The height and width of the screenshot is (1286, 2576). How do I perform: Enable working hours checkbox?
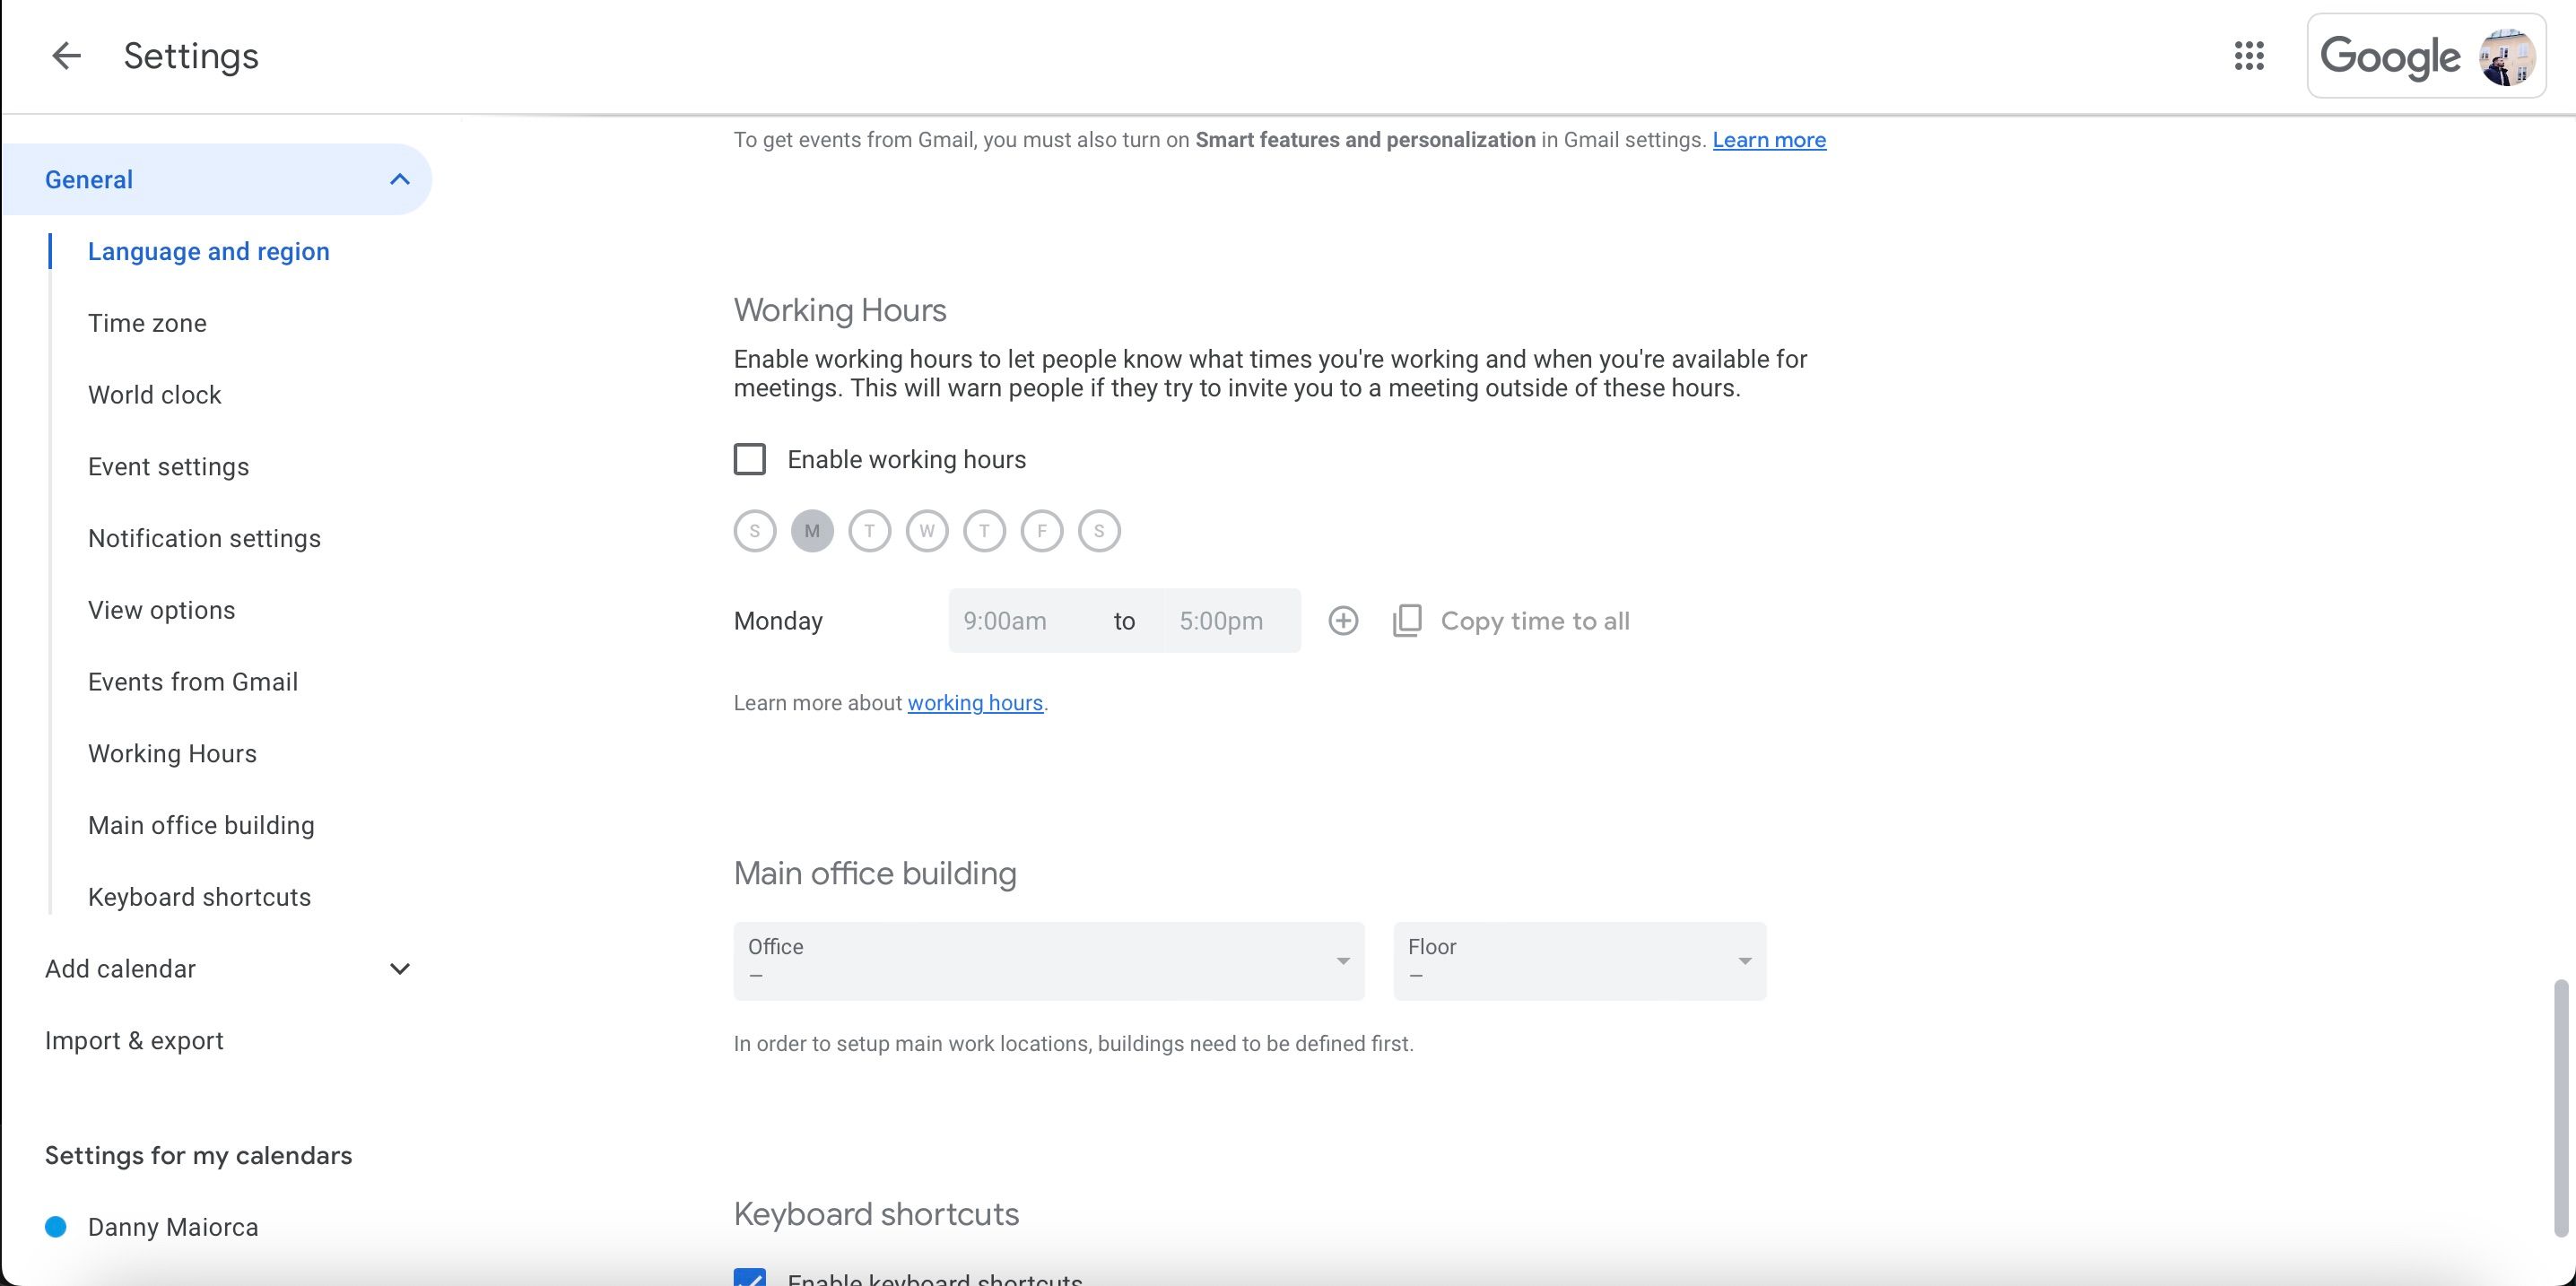coord(750,459)
